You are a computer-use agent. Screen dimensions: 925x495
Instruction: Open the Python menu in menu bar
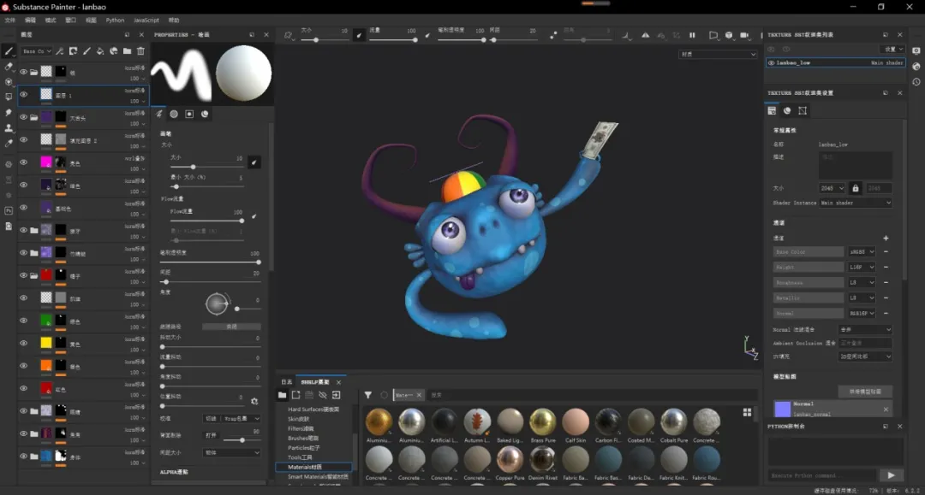(x=115, y=20)
